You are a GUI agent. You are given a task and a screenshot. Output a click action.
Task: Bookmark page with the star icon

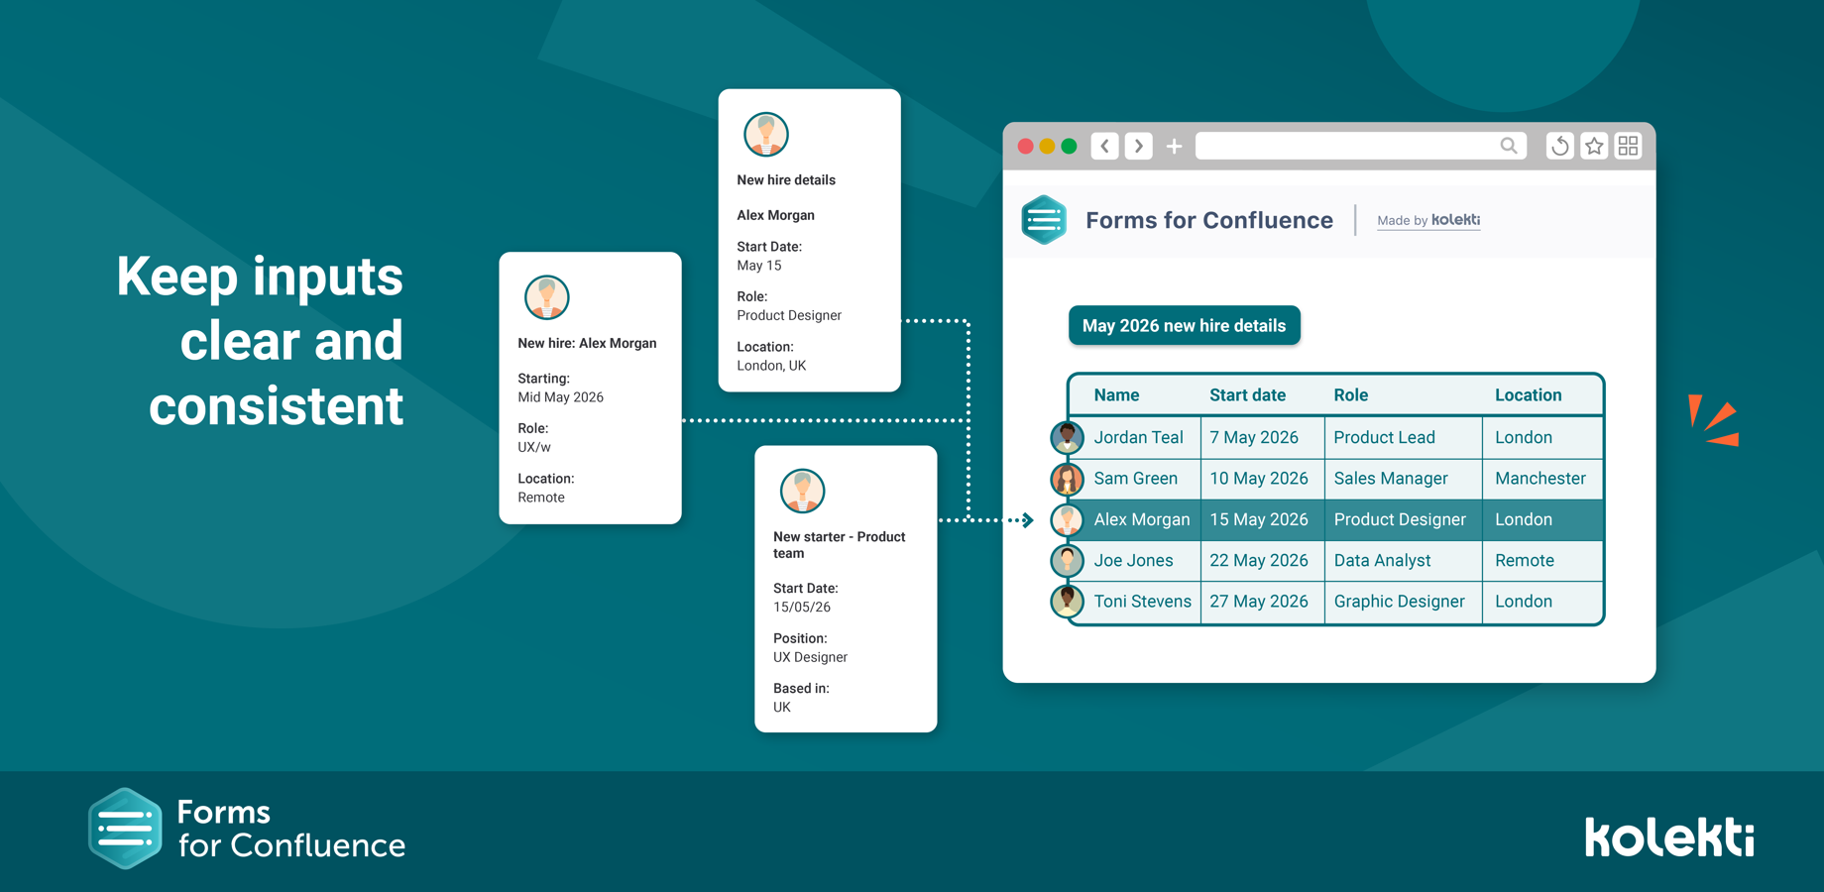(x=1594, y=146)
